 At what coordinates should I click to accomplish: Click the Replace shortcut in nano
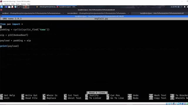[50, 98]
